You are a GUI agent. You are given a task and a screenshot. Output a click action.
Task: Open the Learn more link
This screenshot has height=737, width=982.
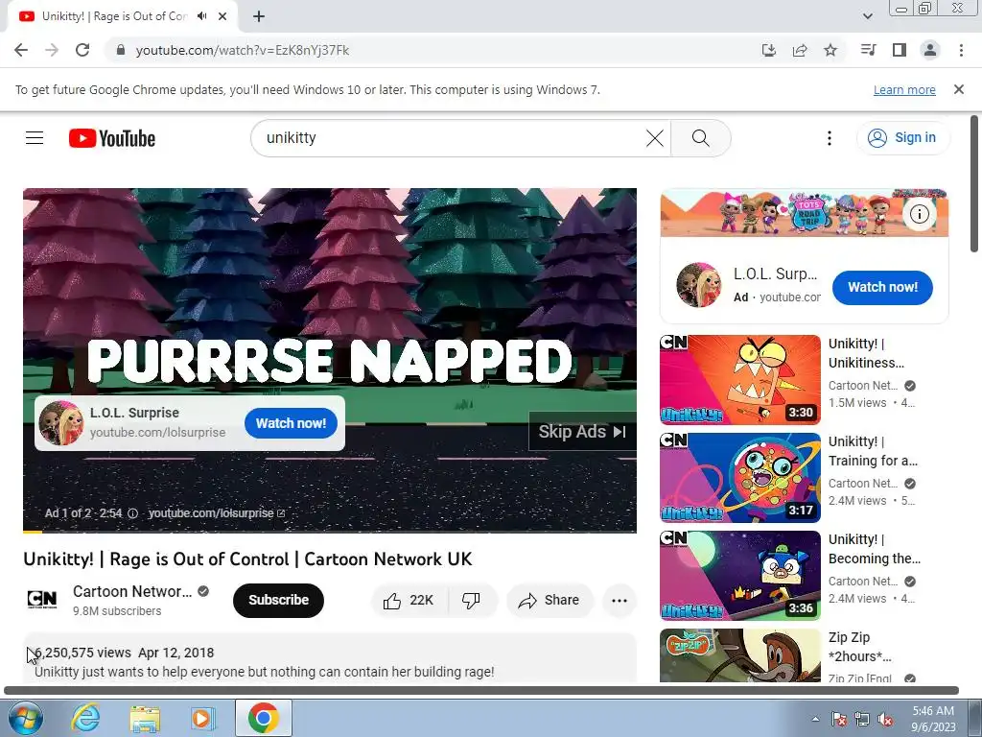click(x=904, y=89)
